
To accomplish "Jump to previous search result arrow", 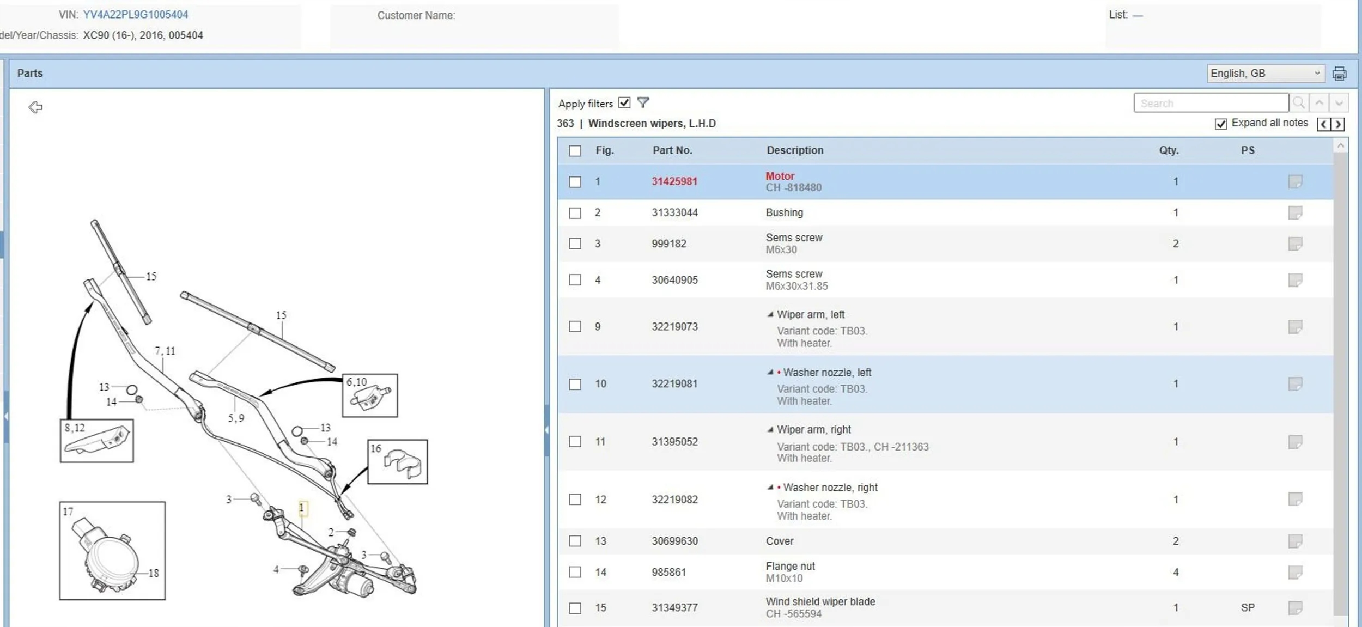I will coord(1319,103).
